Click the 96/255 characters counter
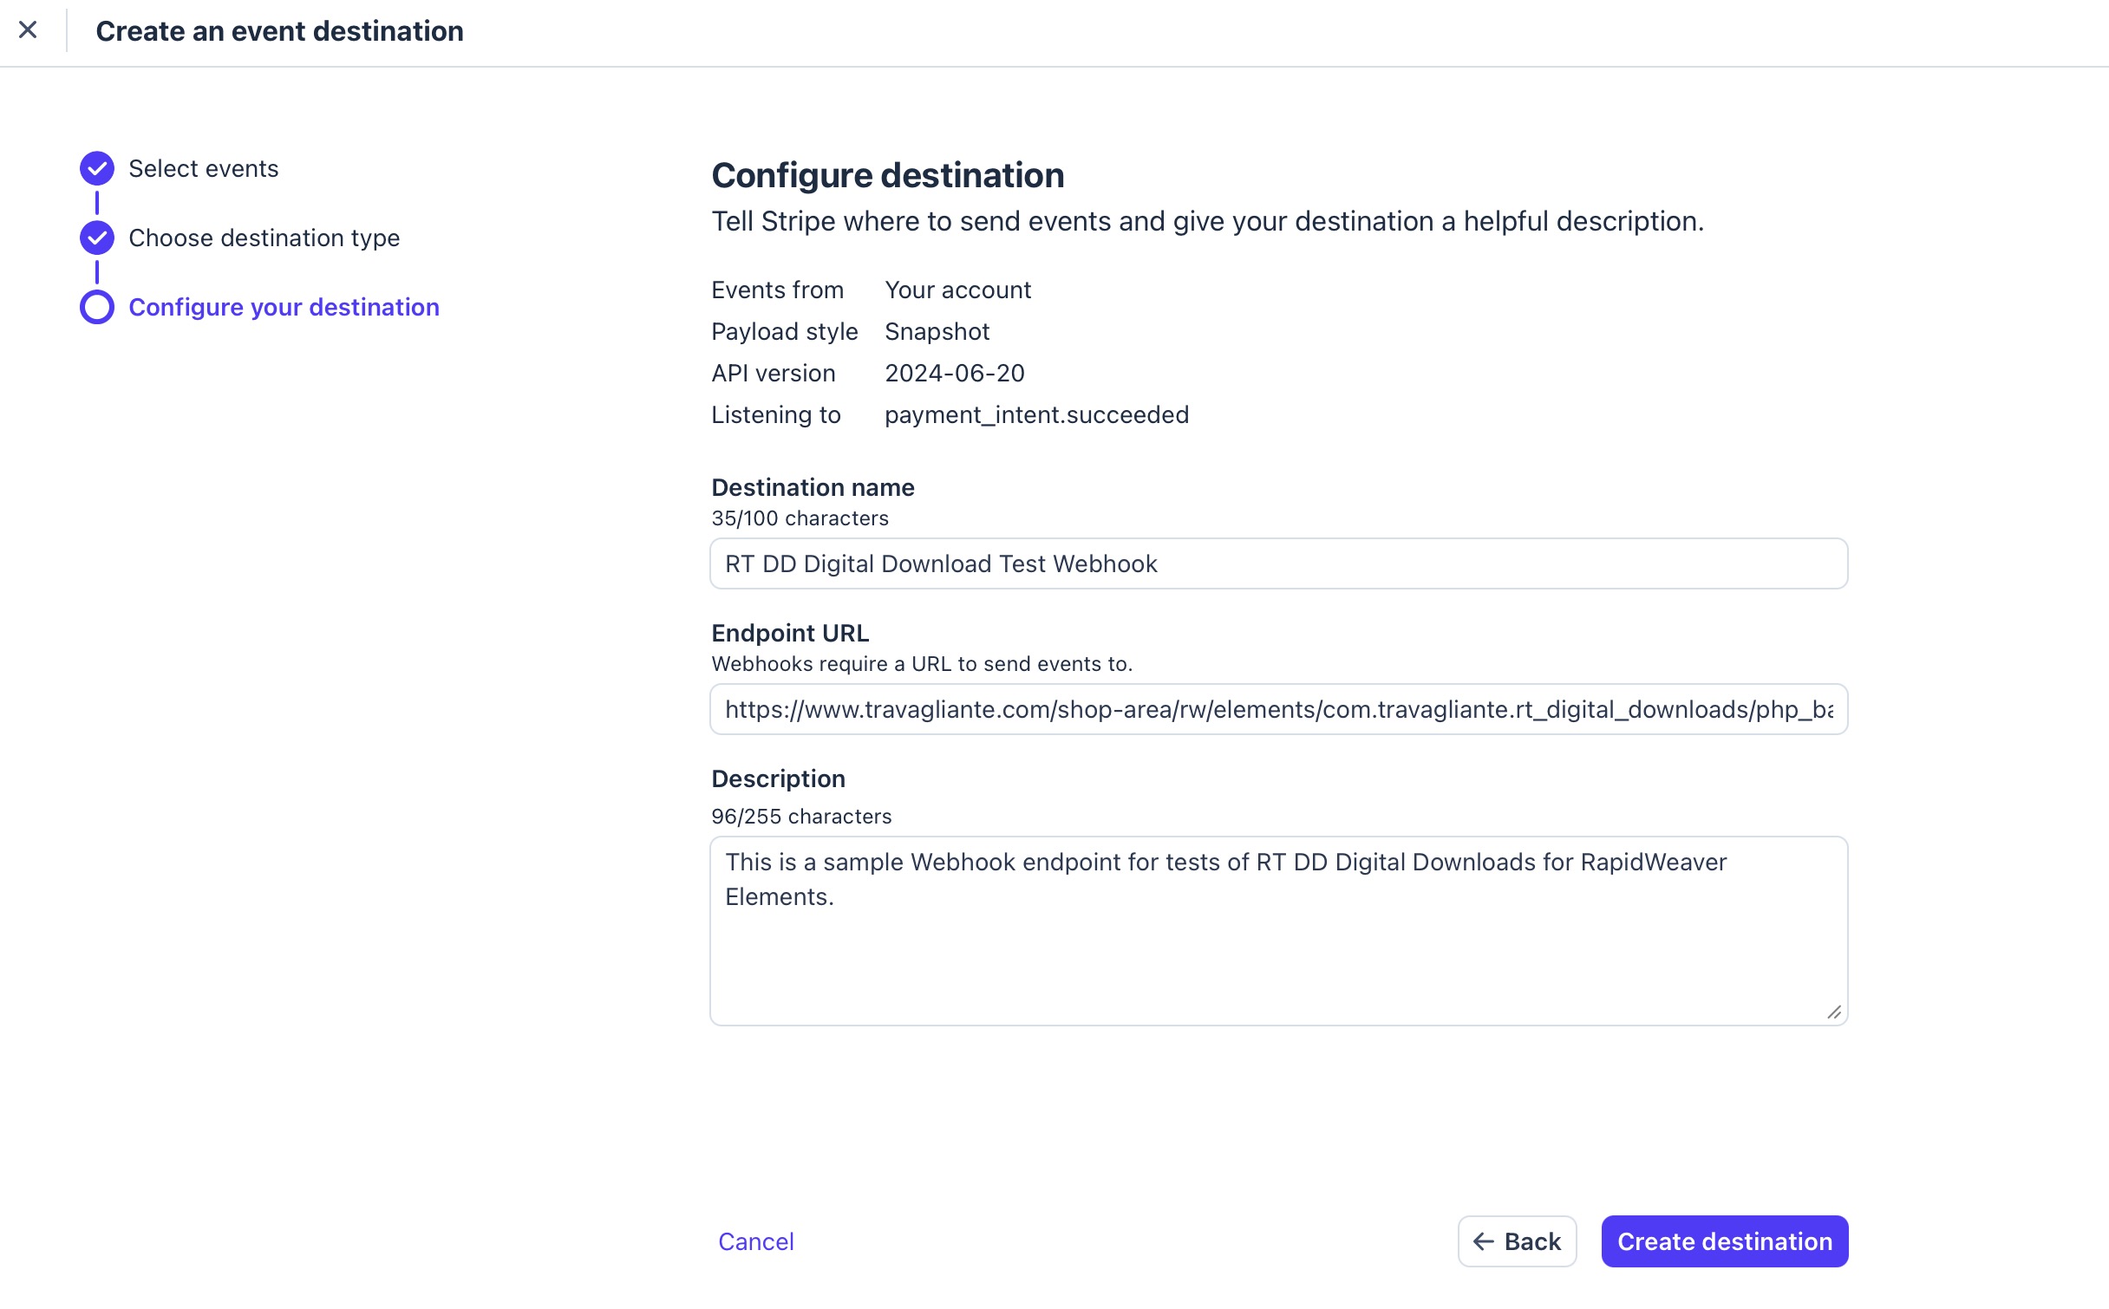The image size is (2109, 1309). (802, 817)
